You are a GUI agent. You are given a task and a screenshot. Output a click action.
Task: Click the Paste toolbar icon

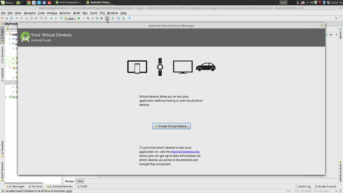(x=36, y=18)
